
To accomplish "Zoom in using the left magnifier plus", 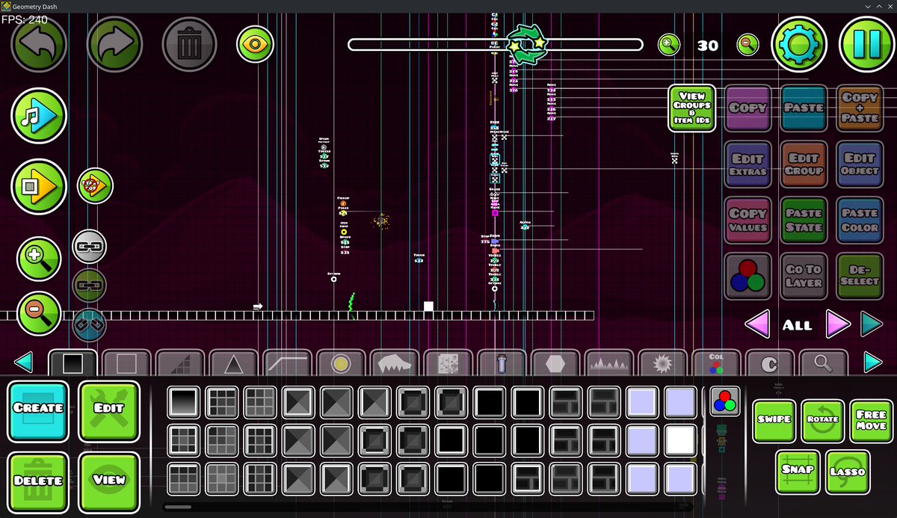I will (39, 259).
